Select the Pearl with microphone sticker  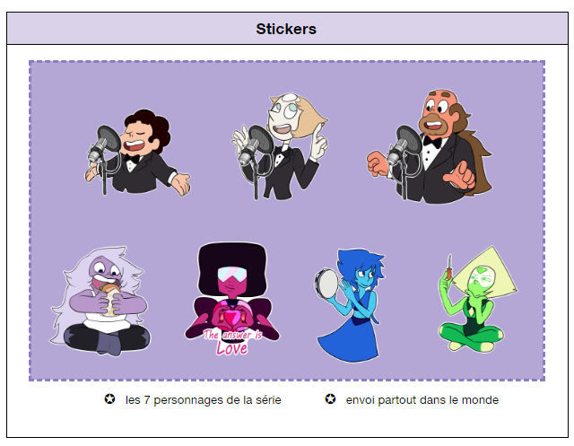(x=280, y=146)
